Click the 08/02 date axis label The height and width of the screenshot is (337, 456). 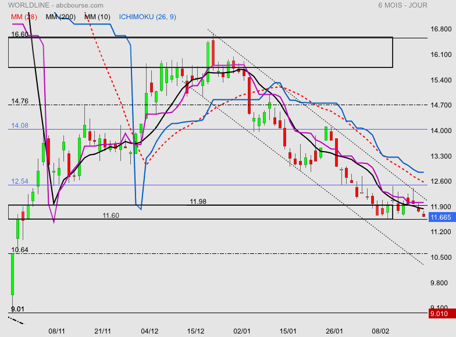click(x=380, y=331)
